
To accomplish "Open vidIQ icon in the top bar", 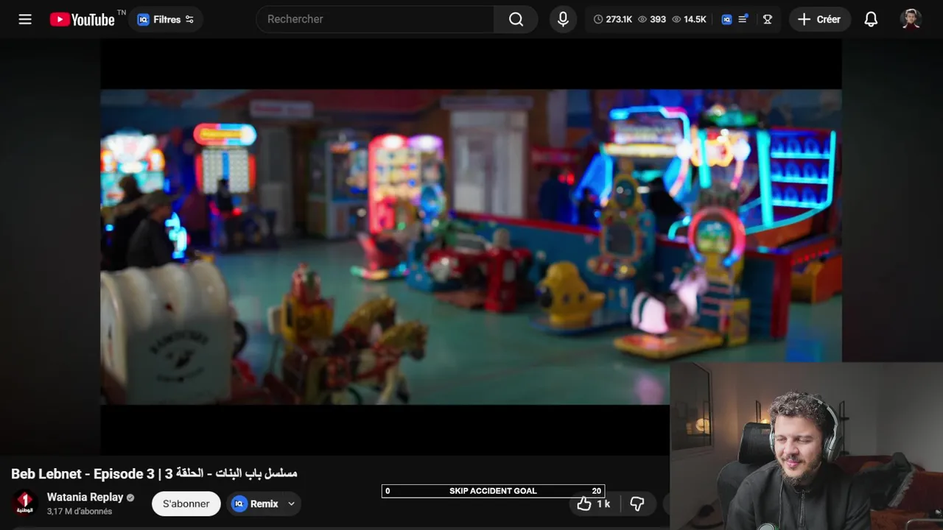I will (x=726, y=20).
